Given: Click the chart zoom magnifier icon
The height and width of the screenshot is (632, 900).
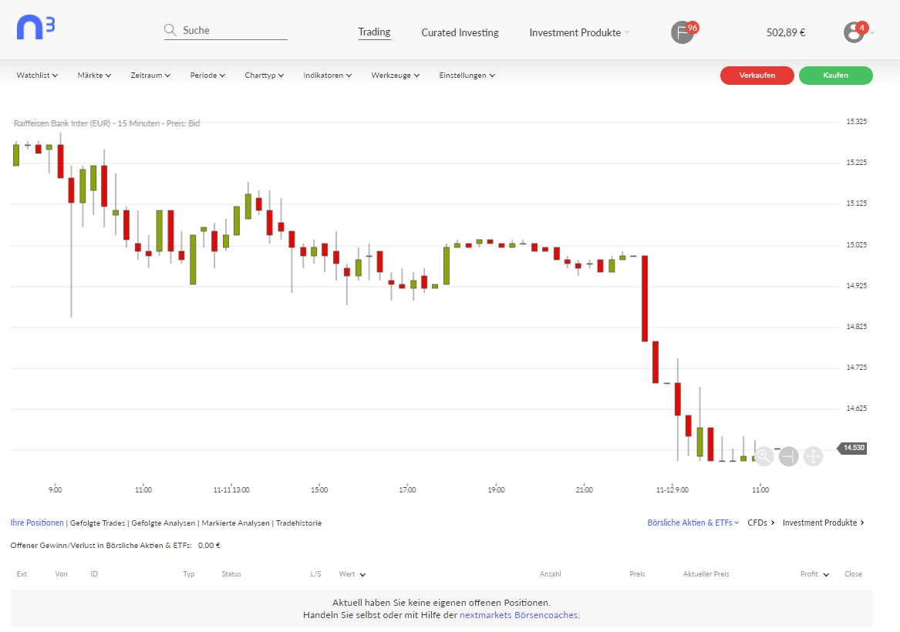Looking at the screenshot, I should pyautogui.click(x=764, y=456).
